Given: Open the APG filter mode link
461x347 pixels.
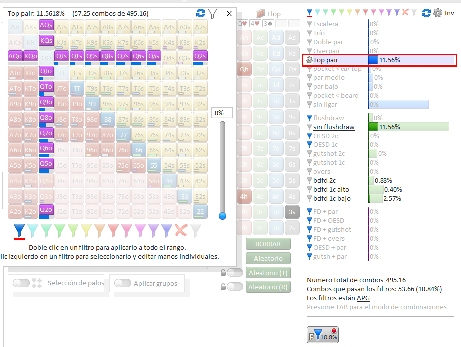Looking at the screenshot, I should click(363, 298).
